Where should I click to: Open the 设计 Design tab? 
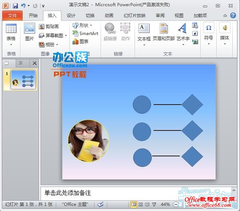(71, 16)
